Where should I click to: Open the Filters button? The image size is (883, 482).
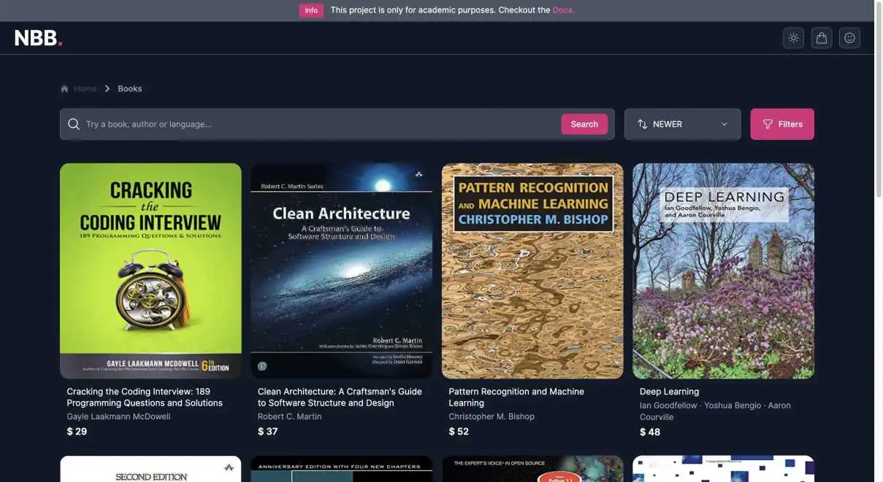[782, 124]
